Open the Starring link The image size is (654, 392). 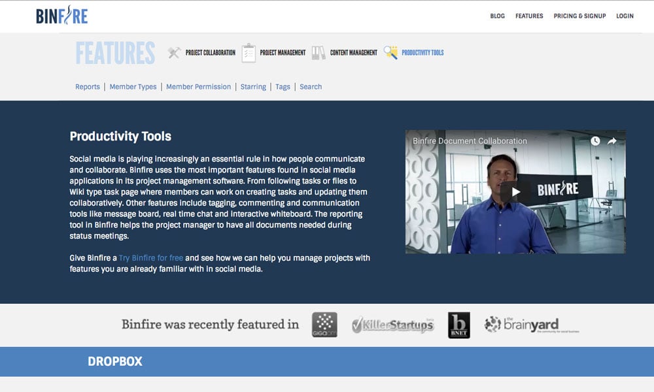pyautogui.click(x=253, y=87)
